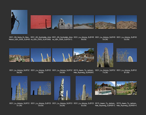The width and height of the screenshot is (146, 115).
Task: Click the filename 0031_La_Arizona_5L8Y5303.CR2
Action: click(x=41, y=105)
